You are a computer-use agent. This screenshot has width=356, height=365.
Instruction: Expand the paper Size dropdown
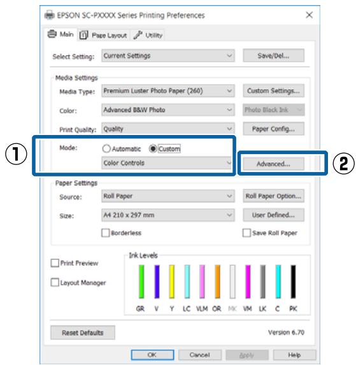(x=168, y=215)
